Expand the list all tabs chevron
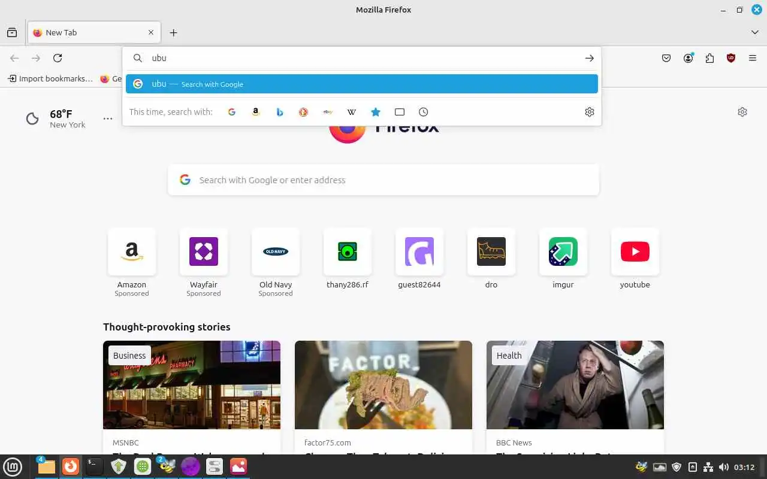 [x=755, y=32]
